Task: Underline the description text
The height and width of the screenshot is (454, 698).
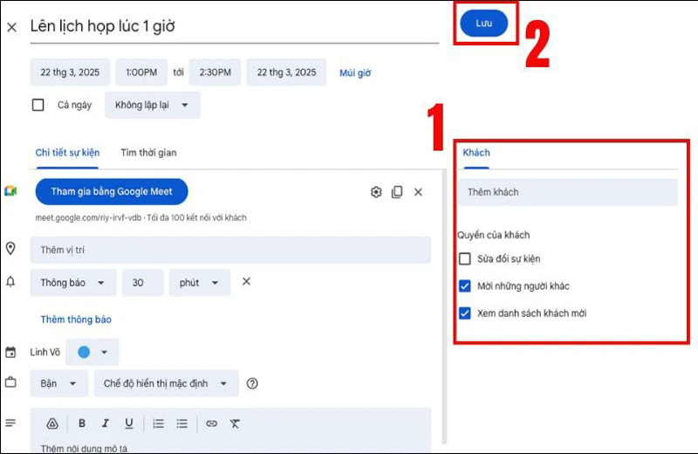Action: pyautogui.click(x=129, y=423)
